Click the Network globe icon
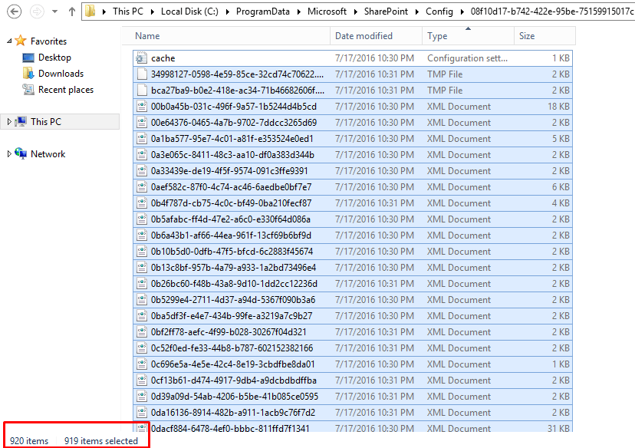635x448 pixels. 21,153
